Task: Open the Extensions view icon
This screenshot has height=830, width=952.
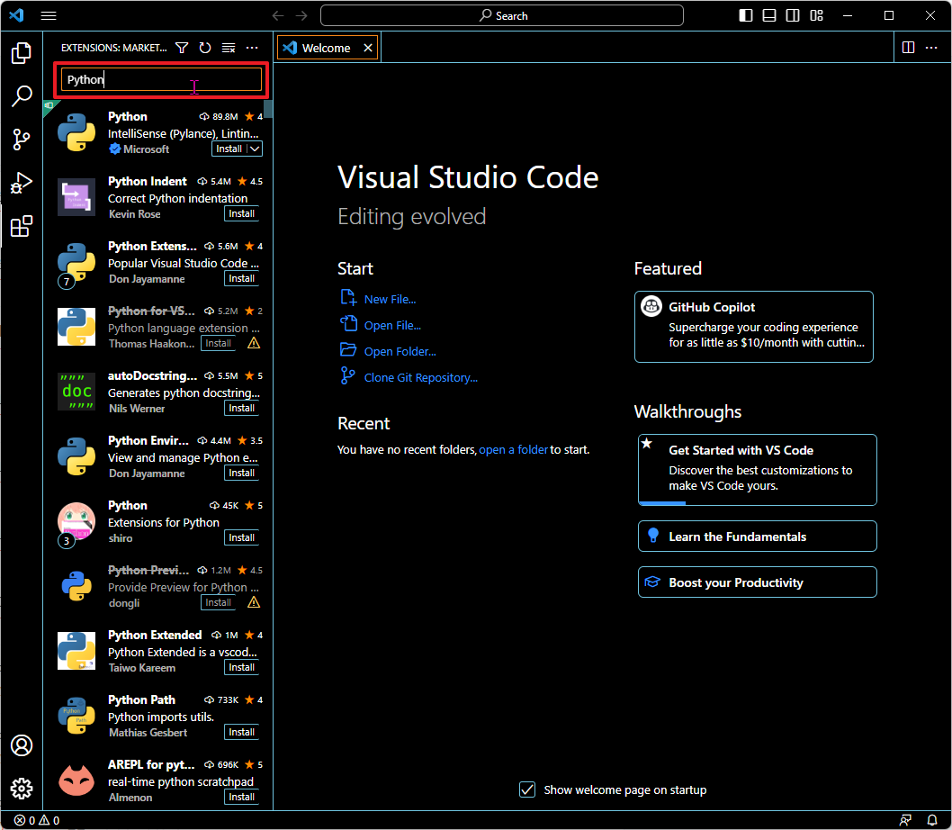Action: (x=22, y=226)
